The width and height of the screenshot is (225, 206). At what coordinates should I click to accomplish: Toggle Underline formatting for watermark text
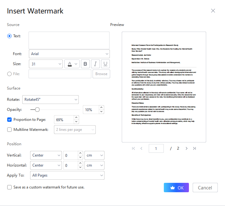point(105,64)
